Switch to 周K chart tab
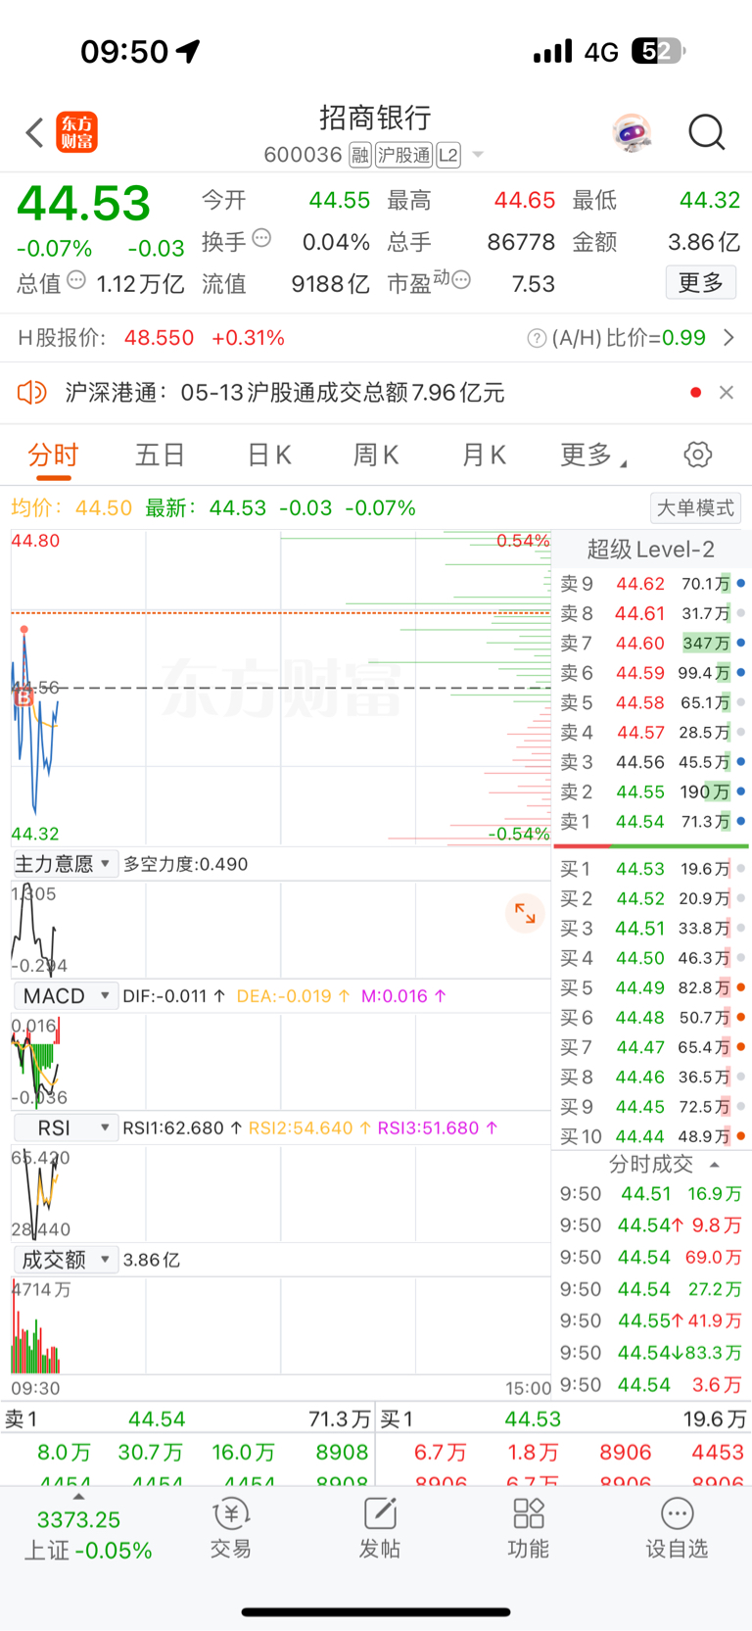Viewport: 752px width, 1631px height. (x=376, y=455)
